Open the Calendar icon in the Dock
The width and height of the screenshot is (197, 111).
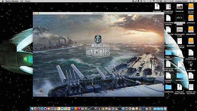(49, 109)
